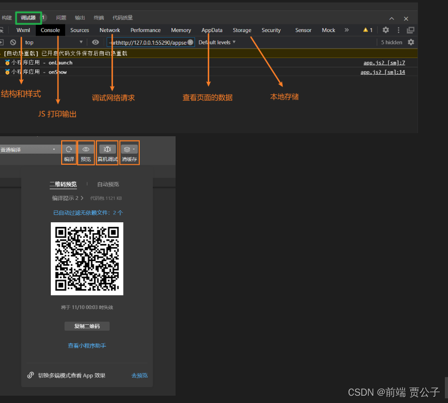Open the Default levels dropdown
The height and width of the screenshot is (403, 448).
[217, 42]
